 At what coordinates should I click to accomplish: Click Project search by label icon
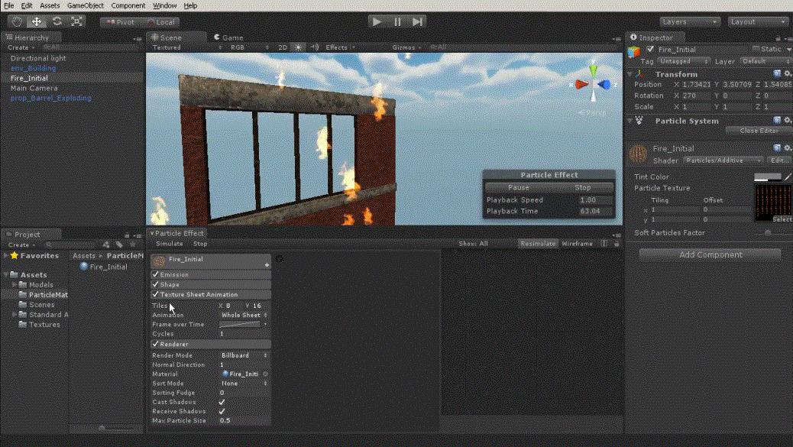point(119,245)
